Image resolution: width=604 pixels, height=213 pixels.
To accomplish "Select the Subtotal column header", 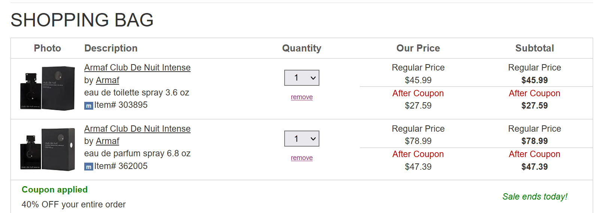I will pyautogui.click(x=534, y=48).
